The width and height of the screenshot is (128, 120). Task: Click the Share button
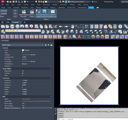pyautogui.click(x=94, y=2)
